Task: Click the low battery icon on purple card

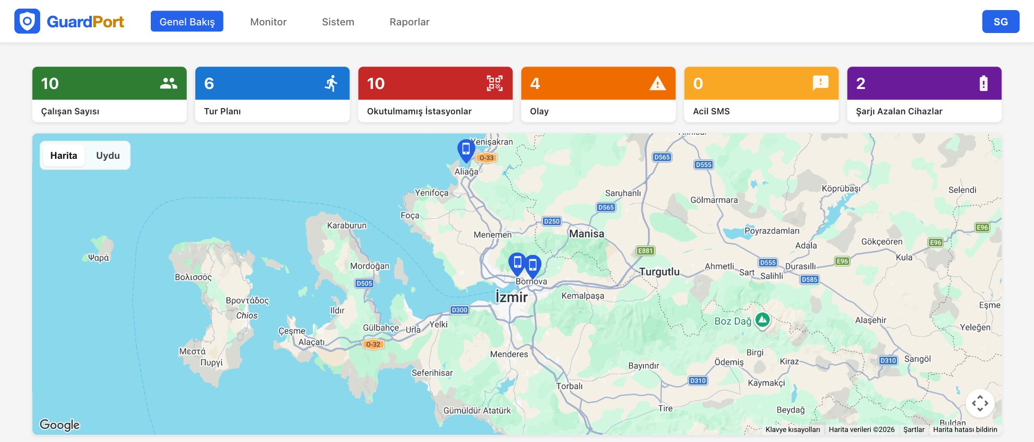Action: click(x=983, y=83)
